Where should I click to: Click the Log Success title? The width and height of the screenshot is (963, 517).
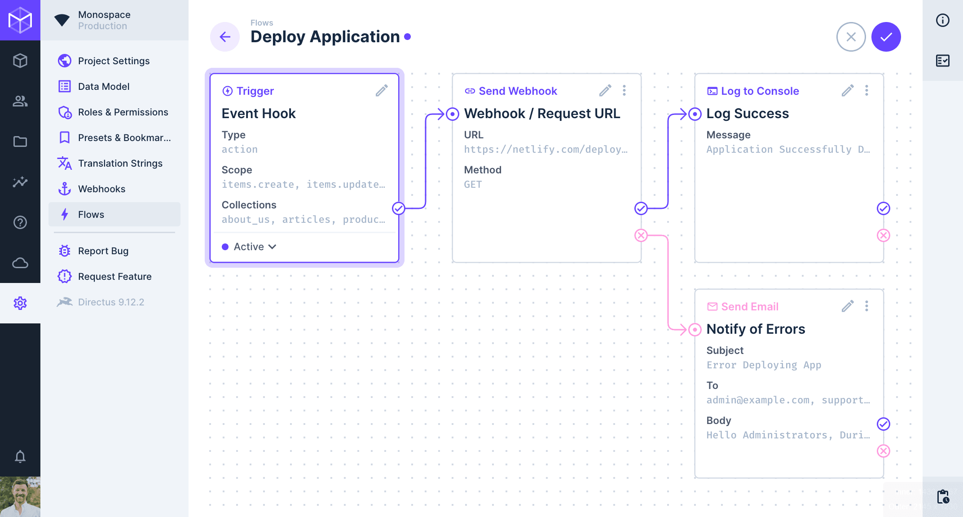pyautogui.click(x=748, y=113)
